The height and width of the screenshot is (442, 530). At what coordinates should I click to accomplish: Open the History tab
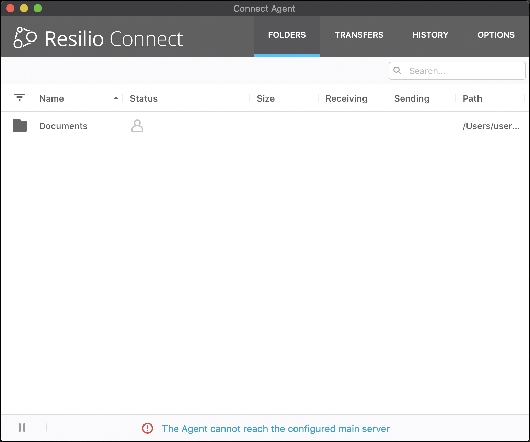pyautogui.click(x=430, y=35)
